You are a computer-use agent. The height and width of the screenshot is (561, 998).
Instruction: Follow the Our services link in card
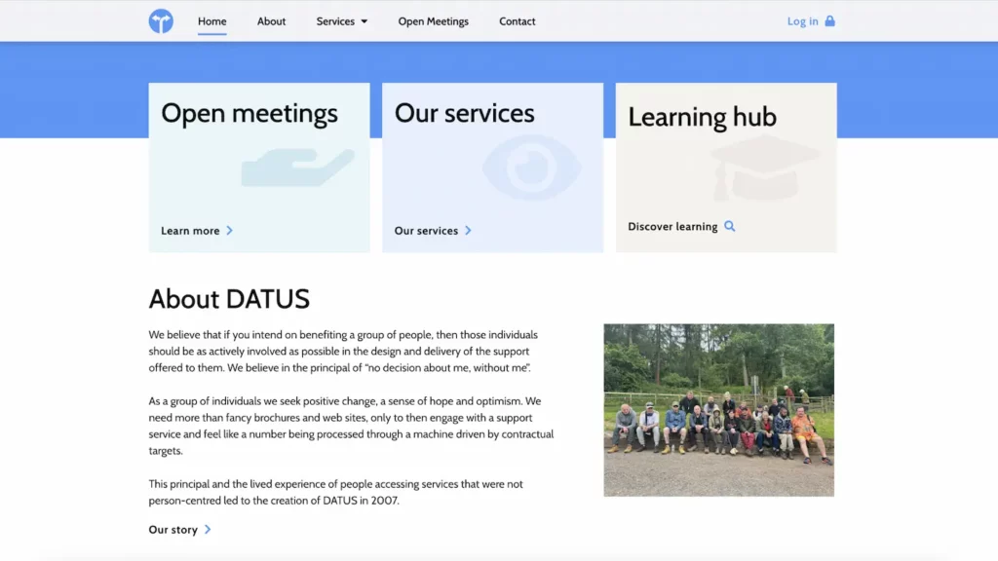click(426, 231)
